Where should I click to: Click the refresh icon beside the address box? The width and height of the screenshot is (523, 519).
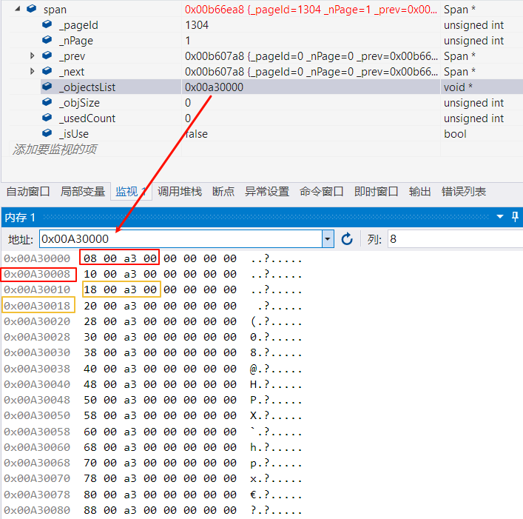click(347, 239)
